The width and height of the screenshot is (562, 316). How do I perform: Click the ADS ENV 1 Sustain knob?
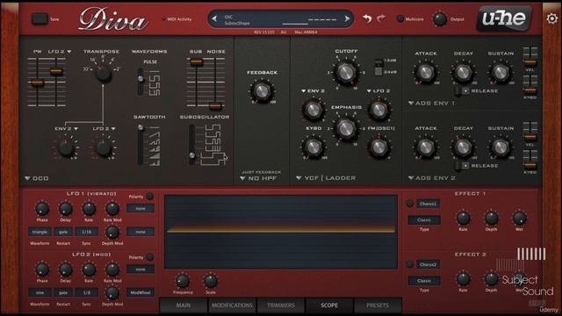501,72
